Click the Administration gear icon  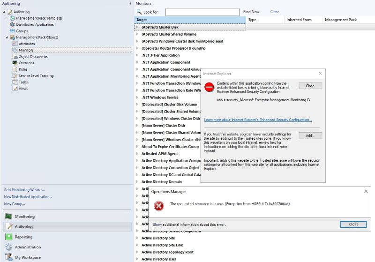tap(8, 247)
